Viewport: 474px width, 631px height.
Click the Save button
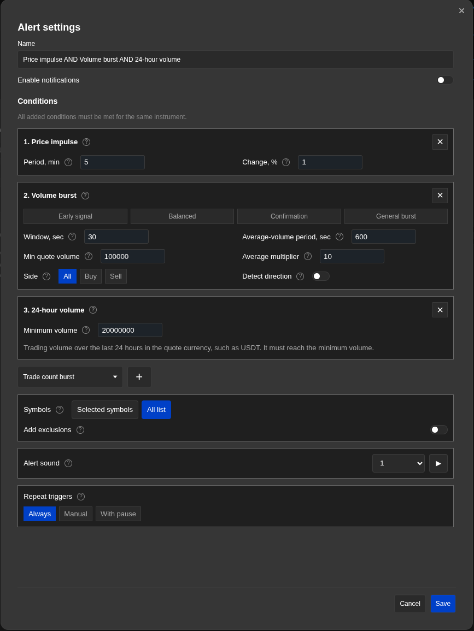[443, 604]
